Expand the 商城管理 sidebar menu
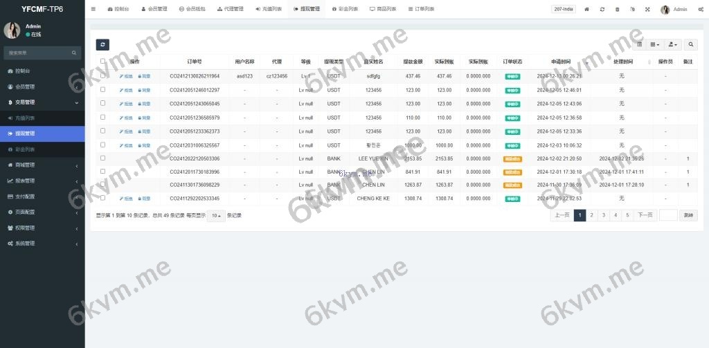Image resolution: width=709 pixels, height=348 pixels. pos(42,165)
